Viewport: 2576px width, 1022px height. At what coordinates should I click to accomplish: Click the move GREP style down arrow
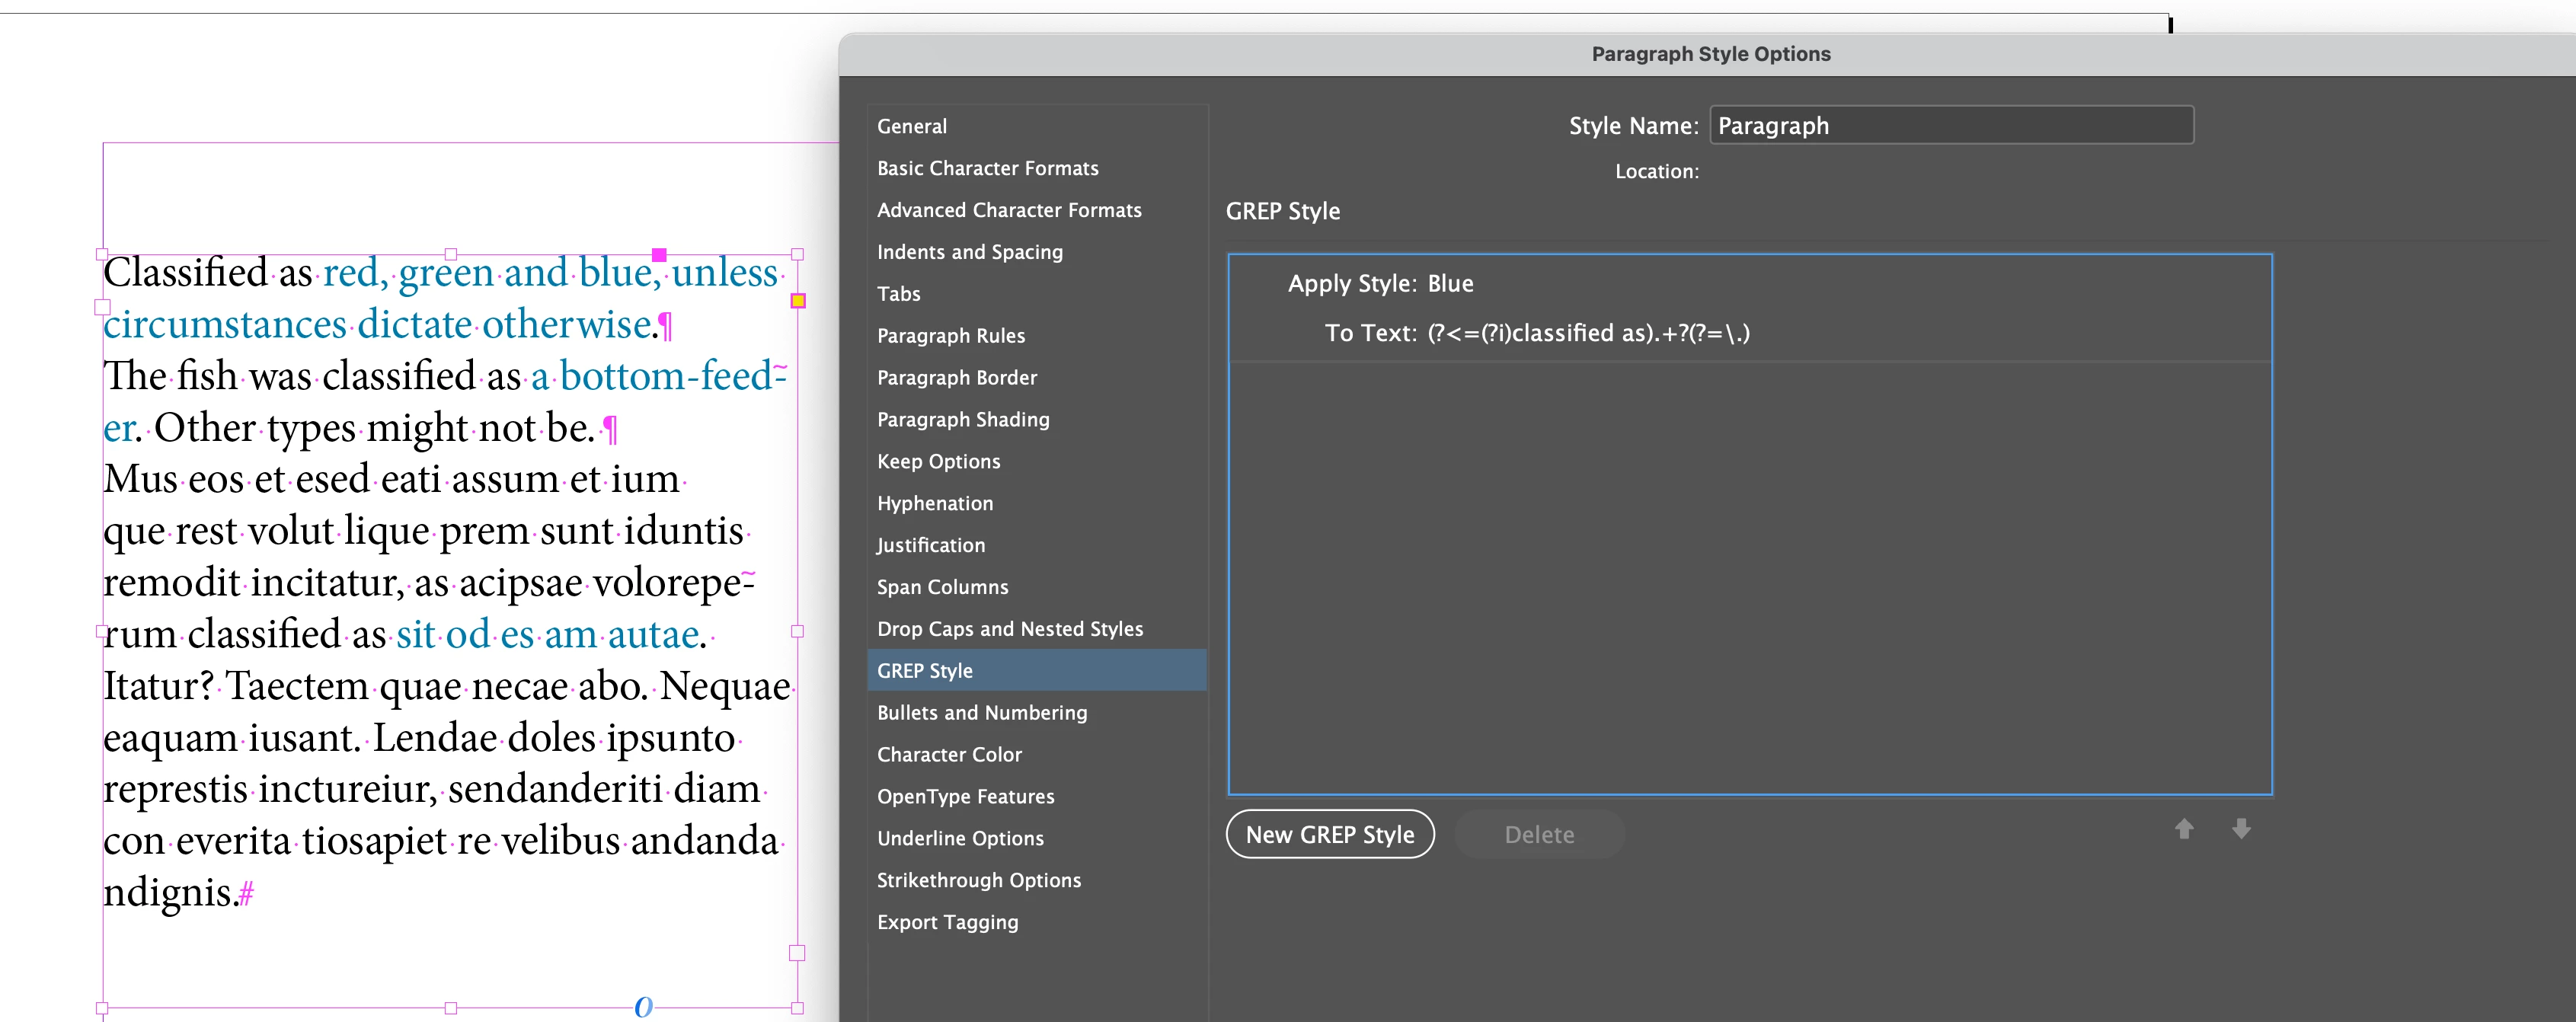coord(2241,829)
